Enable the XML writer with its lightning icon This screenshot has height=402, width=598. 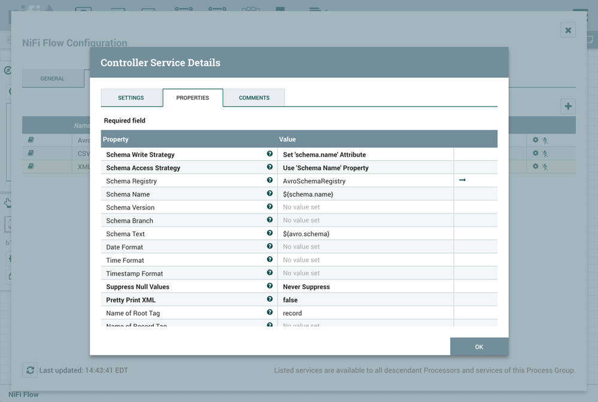point(545,166)
